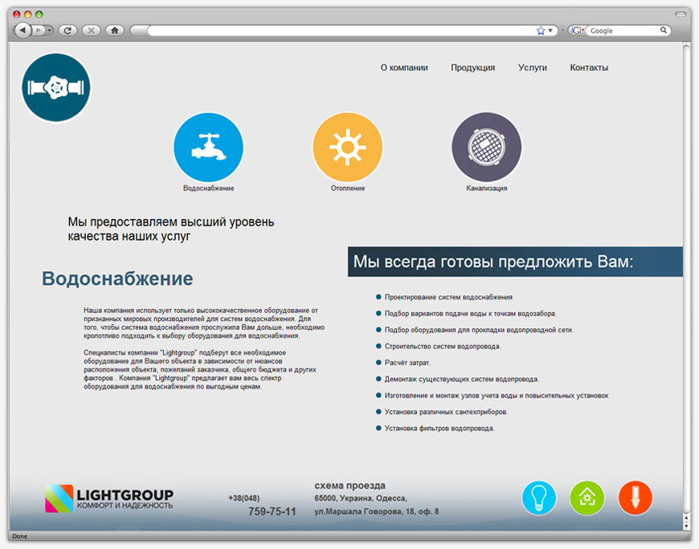Bookmark the page with the star icon
Viewport: 699px width, 549px height.
click(x=541, y=31)
